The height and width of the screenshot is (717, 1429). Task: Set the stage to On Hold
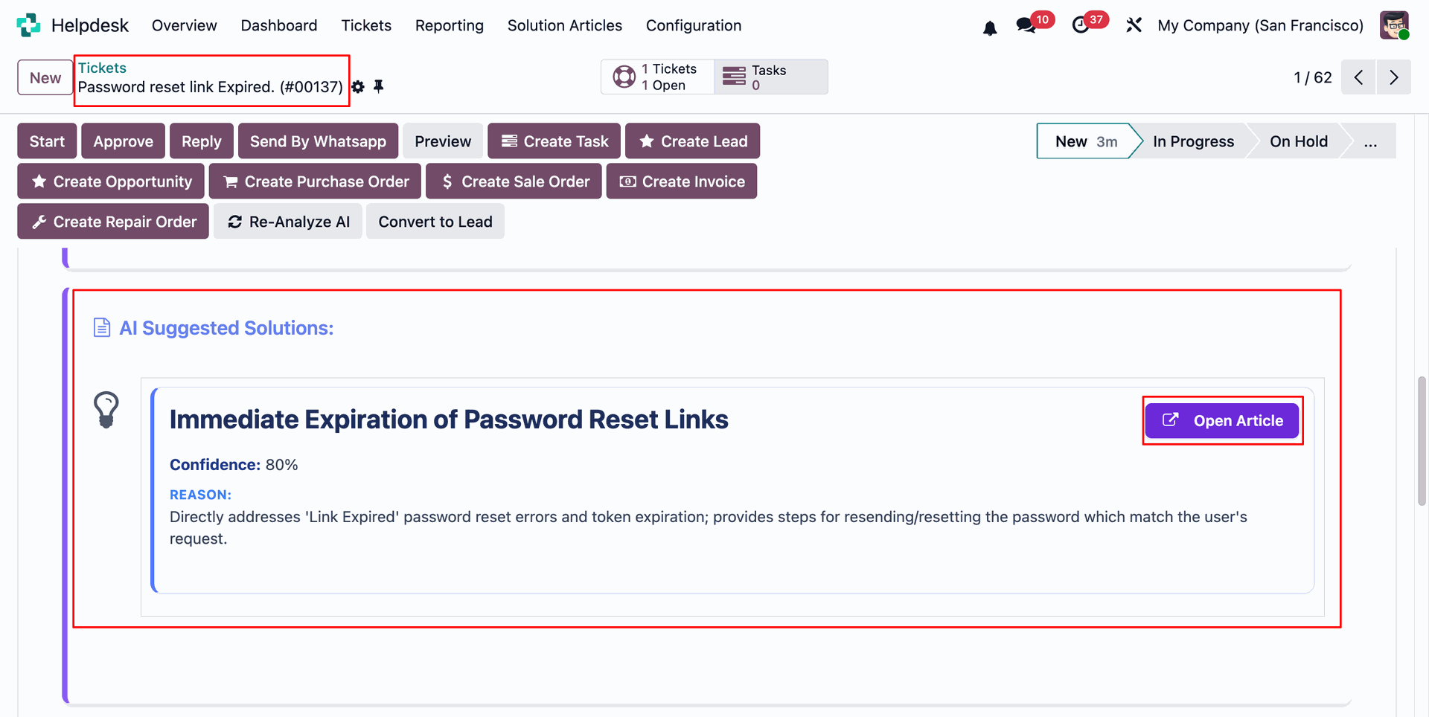1298,141
